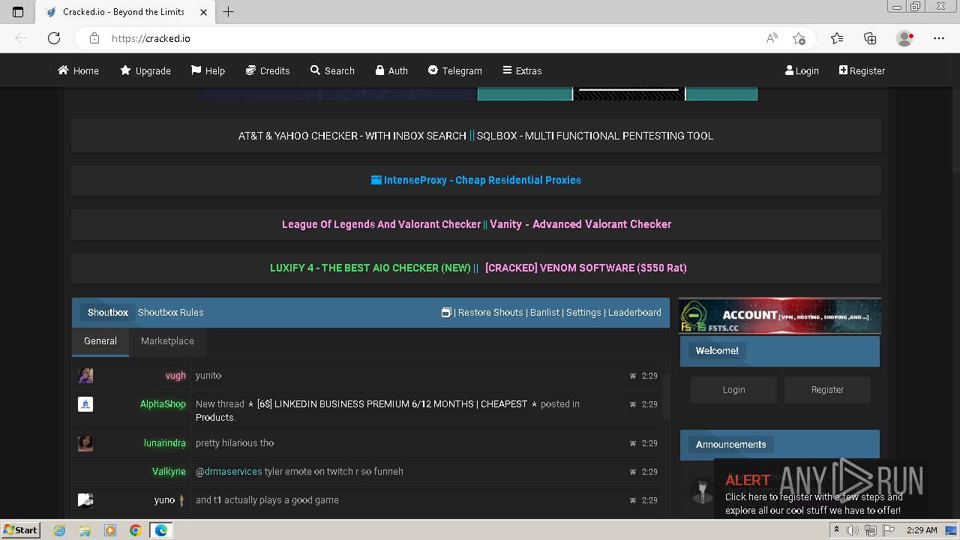Open shoutbox Settings
960x540 pixels.
click(x=583, y=312)
